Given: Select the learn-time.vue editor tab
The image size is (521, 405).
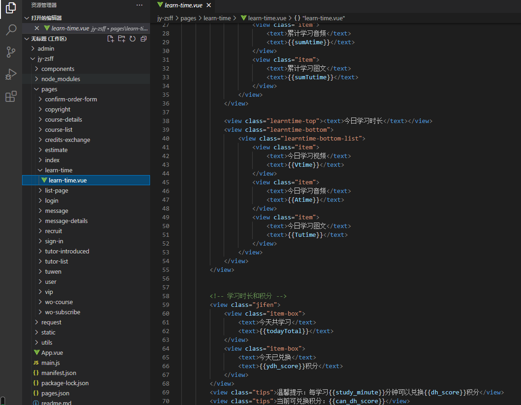Looking at the screenshot, I should (184, 5).
